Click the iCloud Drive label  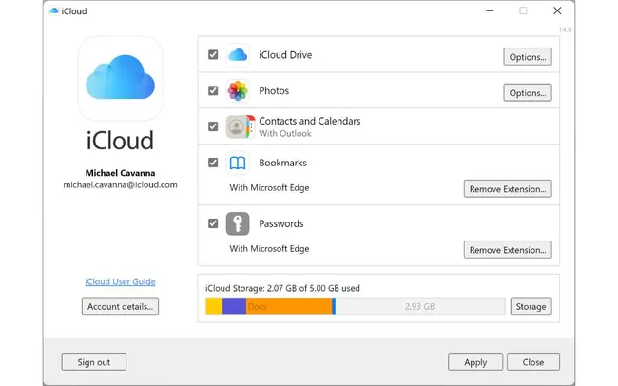click(285, 55)
